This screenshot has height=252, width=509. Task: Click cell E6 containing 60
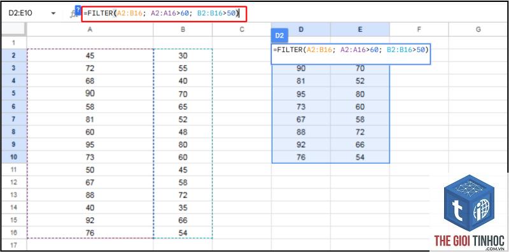click(x=360, y=107)
